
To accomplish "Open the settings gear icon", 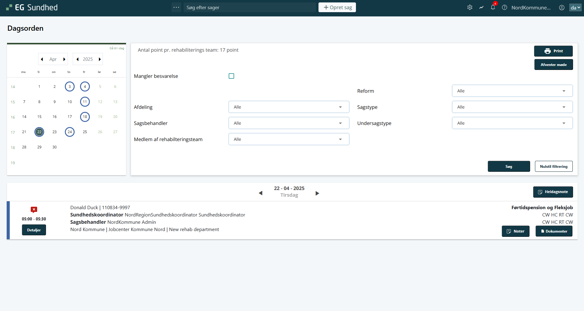I will [x=470, y=8].
